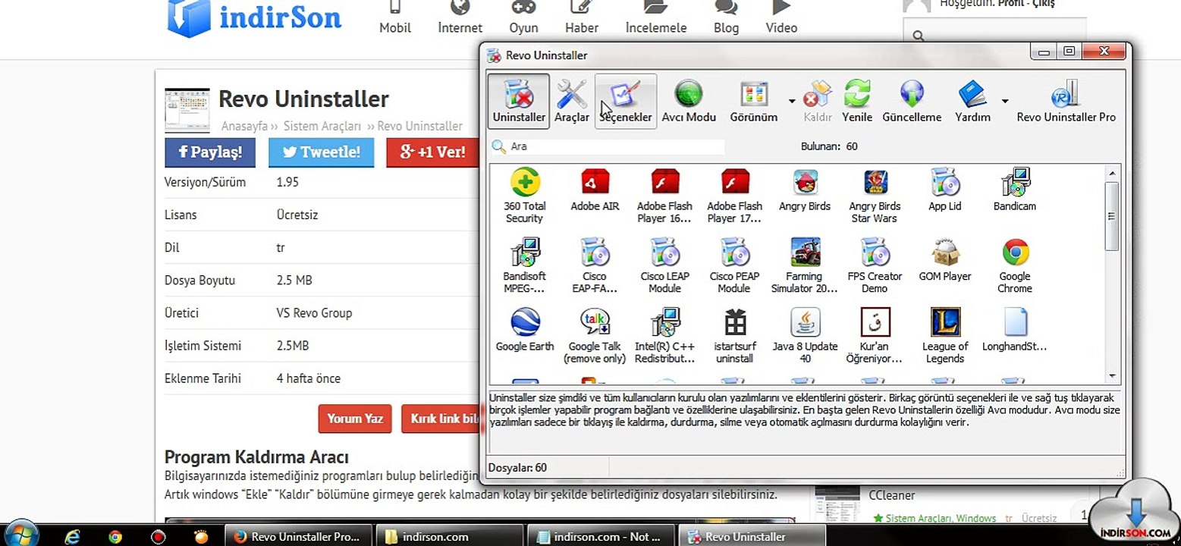Screen dimensions: 1181x546
Task: Check for updates via Güncelleme
Action: [x=912, y=101]
